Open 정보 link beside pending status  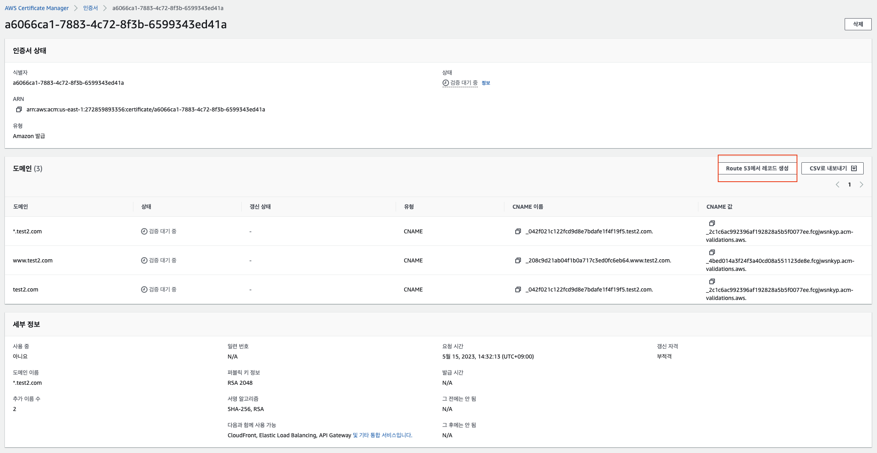click(x=486, y=83)
